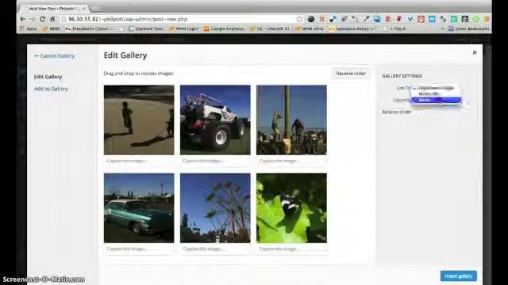The width and height of the screenshot is (508, 285).
Task: Reload the page with the refresh icon
Action: pos(42,19)
